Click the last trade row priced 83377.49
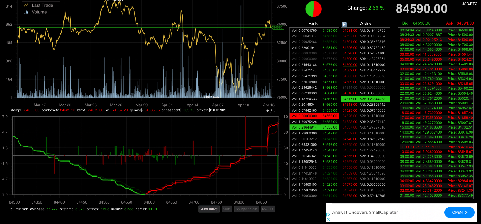Image resolution: width=481 pixels, height=224 pixels. tap(436, 196)
